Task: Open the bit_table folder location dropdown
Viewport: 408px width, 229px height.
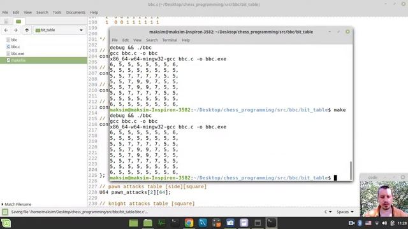Action: [x=59, y=30]
